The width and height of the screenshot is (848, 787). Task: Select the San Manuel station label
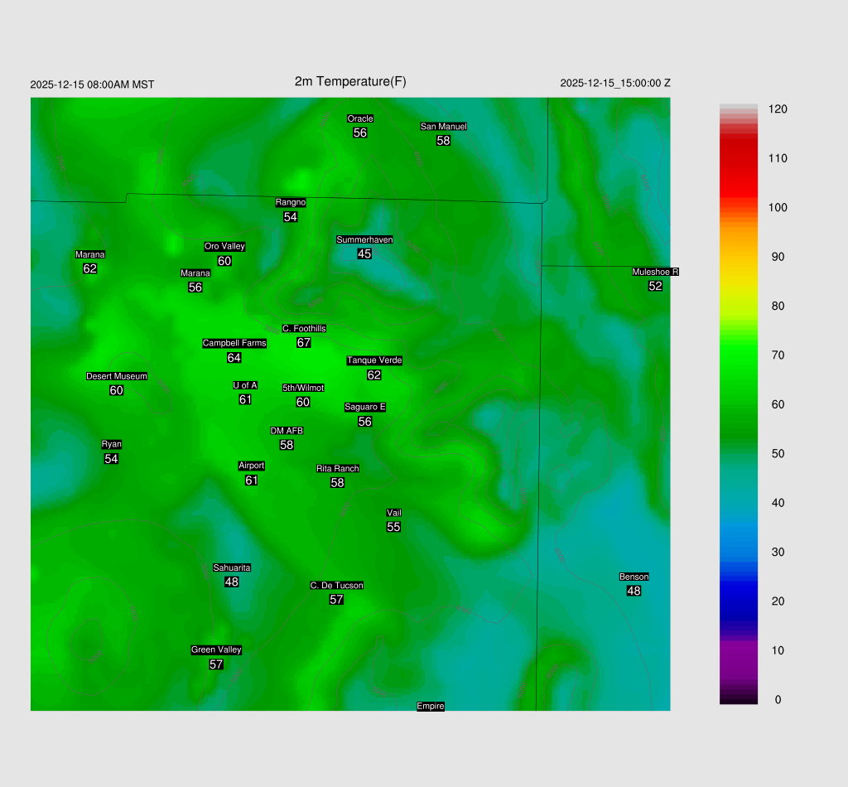(x=443, y=127)
